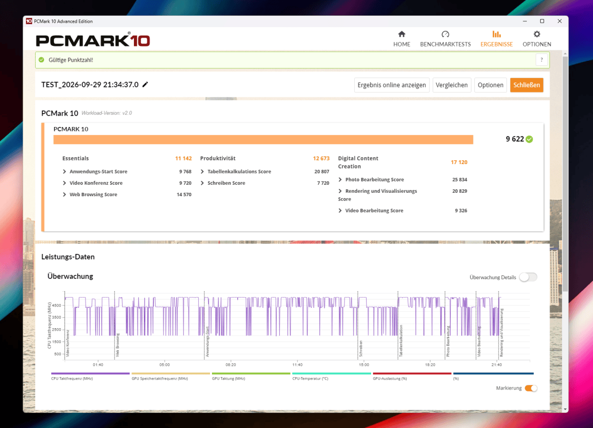This screenshot has height=428, width=593.
Task: Click the Produktivität score 12 673
Action: [x=321, y=158]
